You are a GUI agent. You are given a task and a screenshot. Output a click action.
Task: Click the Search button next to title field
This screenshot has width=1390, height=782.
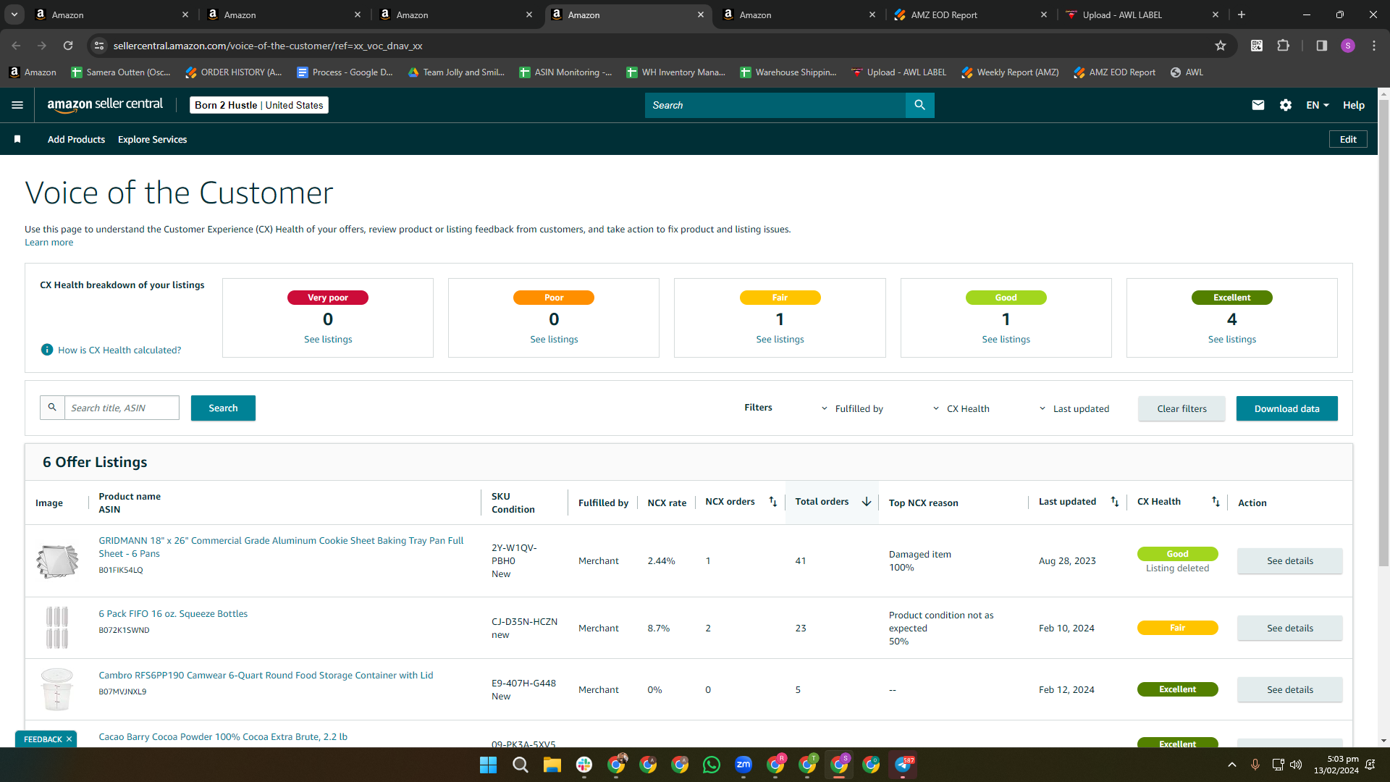click(223, 408)
